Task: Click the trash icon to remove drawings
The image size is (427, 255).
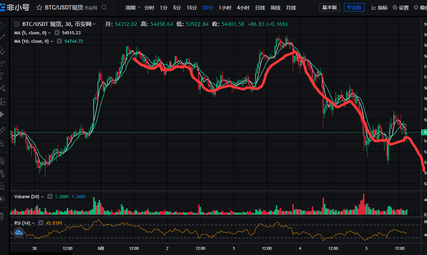Action: tap(1, 216)
